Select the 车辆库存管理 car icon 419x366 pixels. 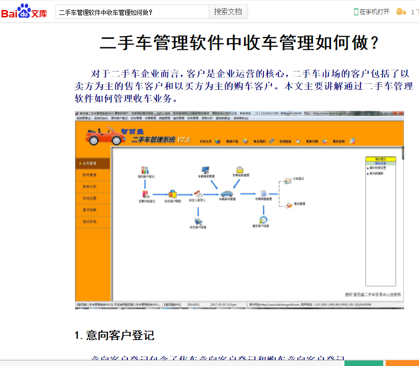(227, 193)
